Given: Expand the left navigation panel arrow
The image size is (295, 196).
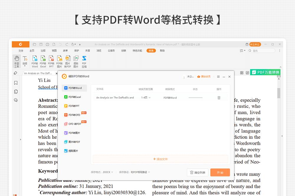Looking at the screenshot, I should (x=21, y=139).
